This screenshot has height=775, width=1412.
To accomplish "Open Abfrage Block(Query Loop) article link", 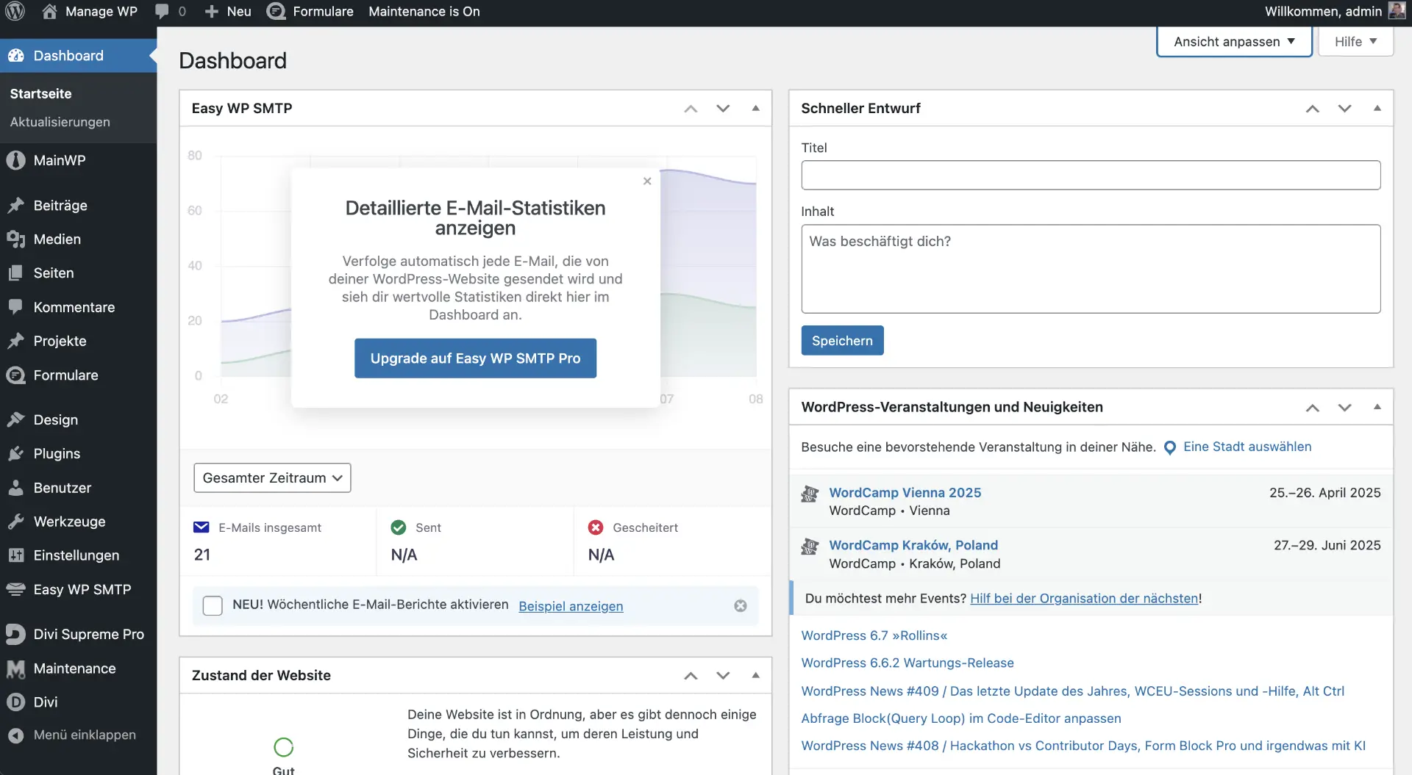I will (960, 718).
